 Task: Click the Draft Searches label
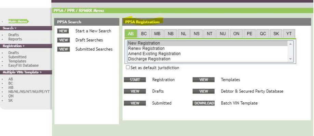(89, 40)
